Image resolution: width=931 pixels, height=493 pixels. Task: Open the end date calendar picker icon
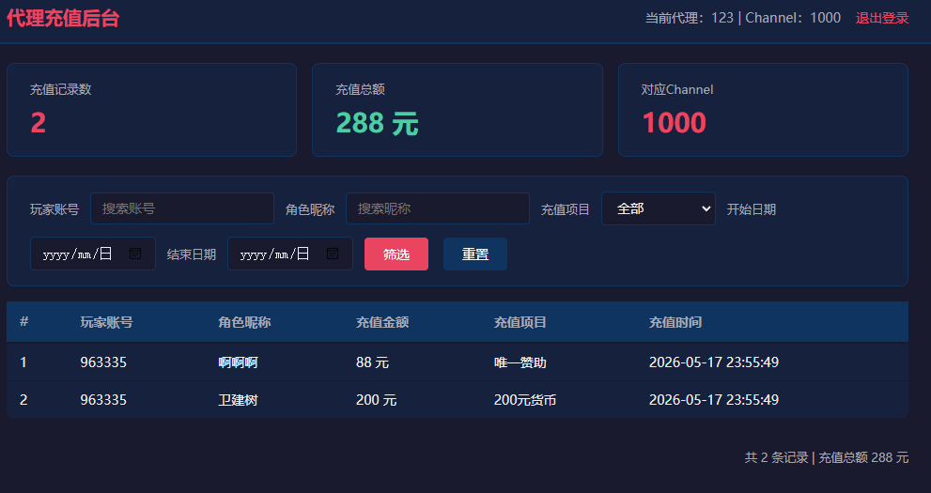point(333,254)
